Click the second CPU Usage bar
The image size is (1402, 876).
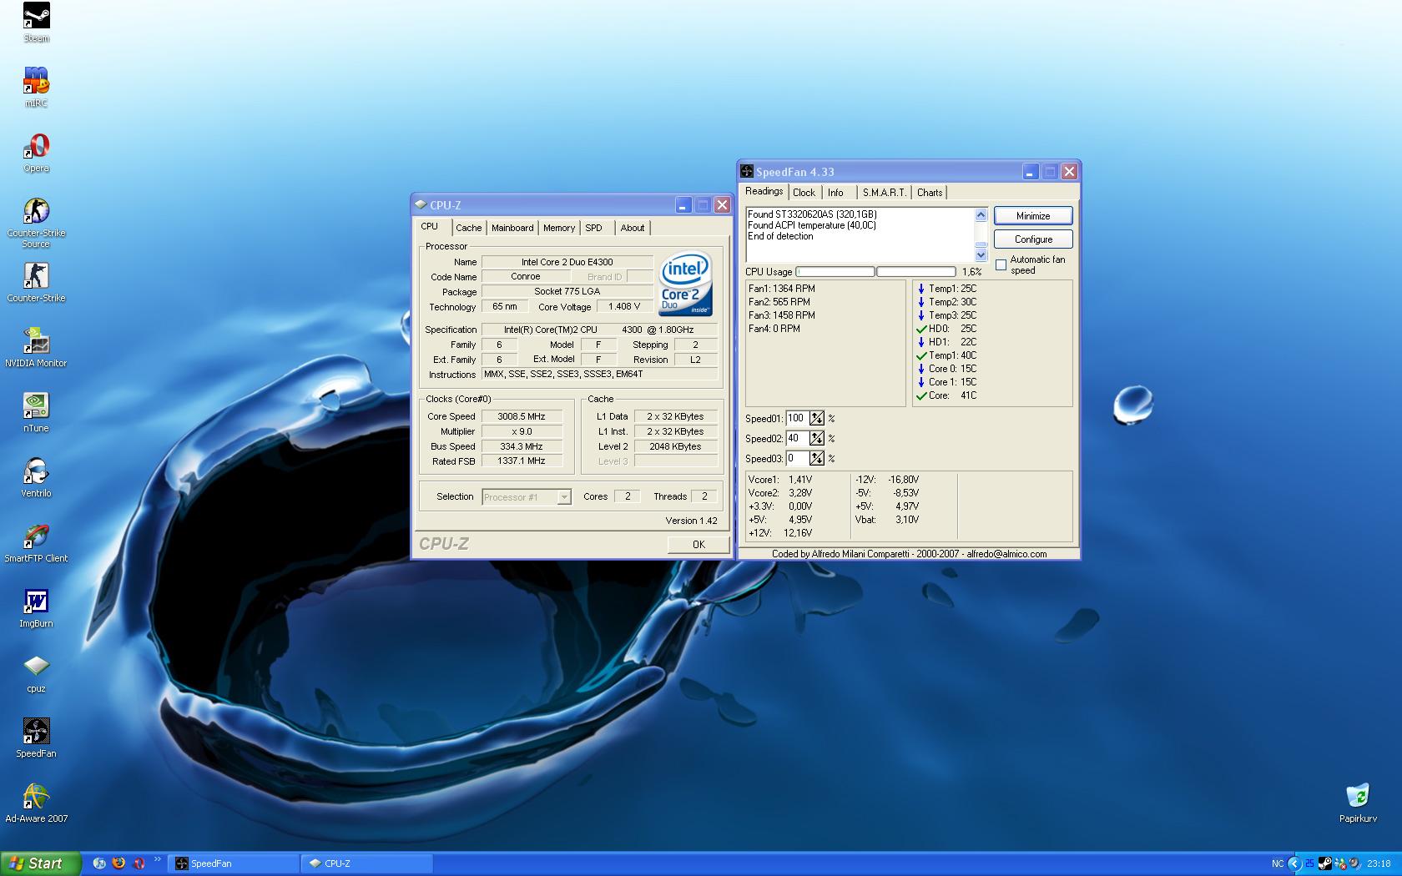[916, 272]
